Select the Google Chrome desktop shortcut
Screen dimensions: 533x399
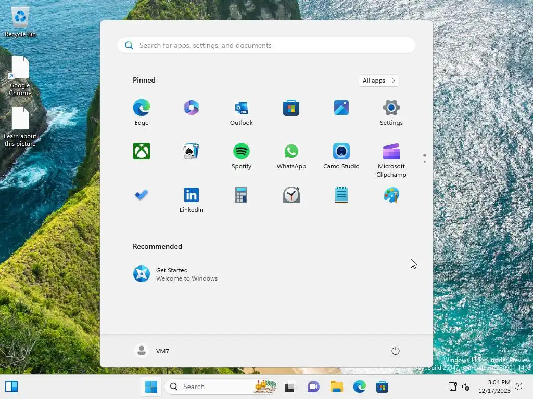[20, 76]
